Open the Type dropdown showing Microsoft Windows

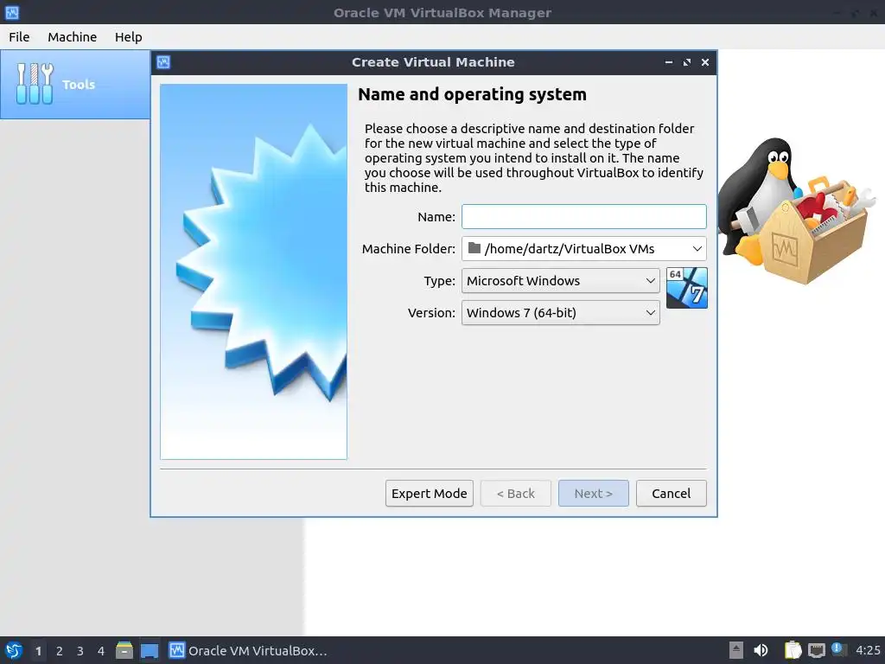pyautogui.click(x=560, y=281)
